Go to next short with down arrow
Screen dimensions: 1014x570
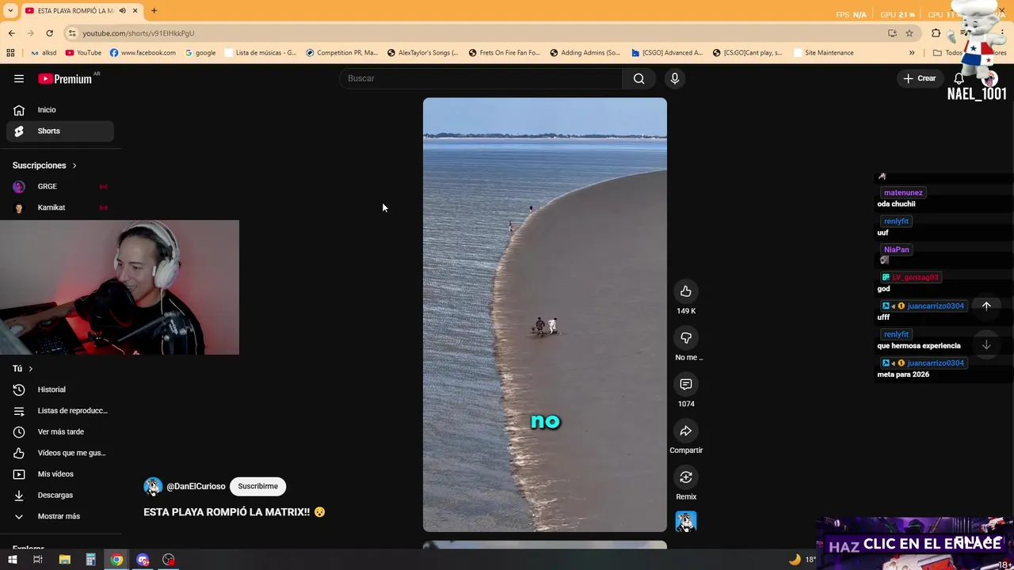pos(986,344)
